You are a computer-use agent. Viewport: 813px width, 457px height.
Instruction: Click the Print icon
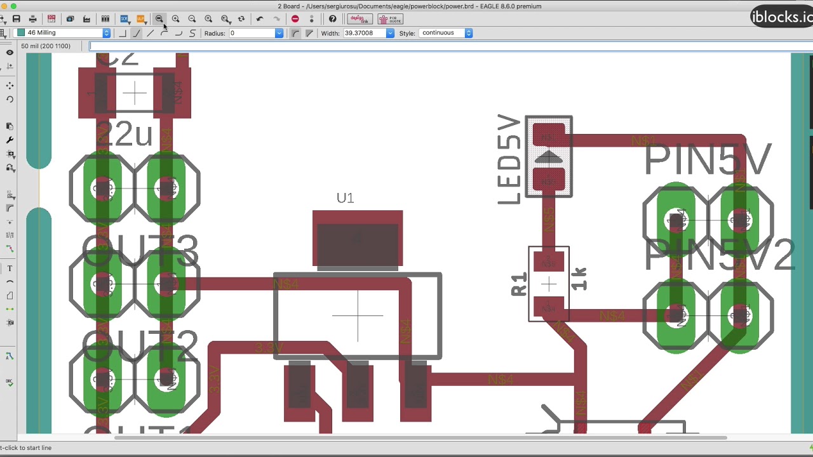pos(33,19)
